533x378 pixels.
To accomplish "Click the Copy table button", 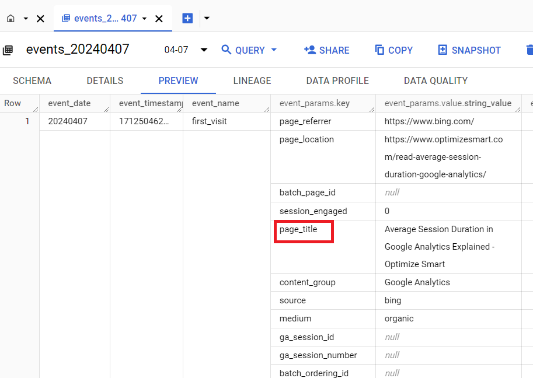I will pos(393,50).
